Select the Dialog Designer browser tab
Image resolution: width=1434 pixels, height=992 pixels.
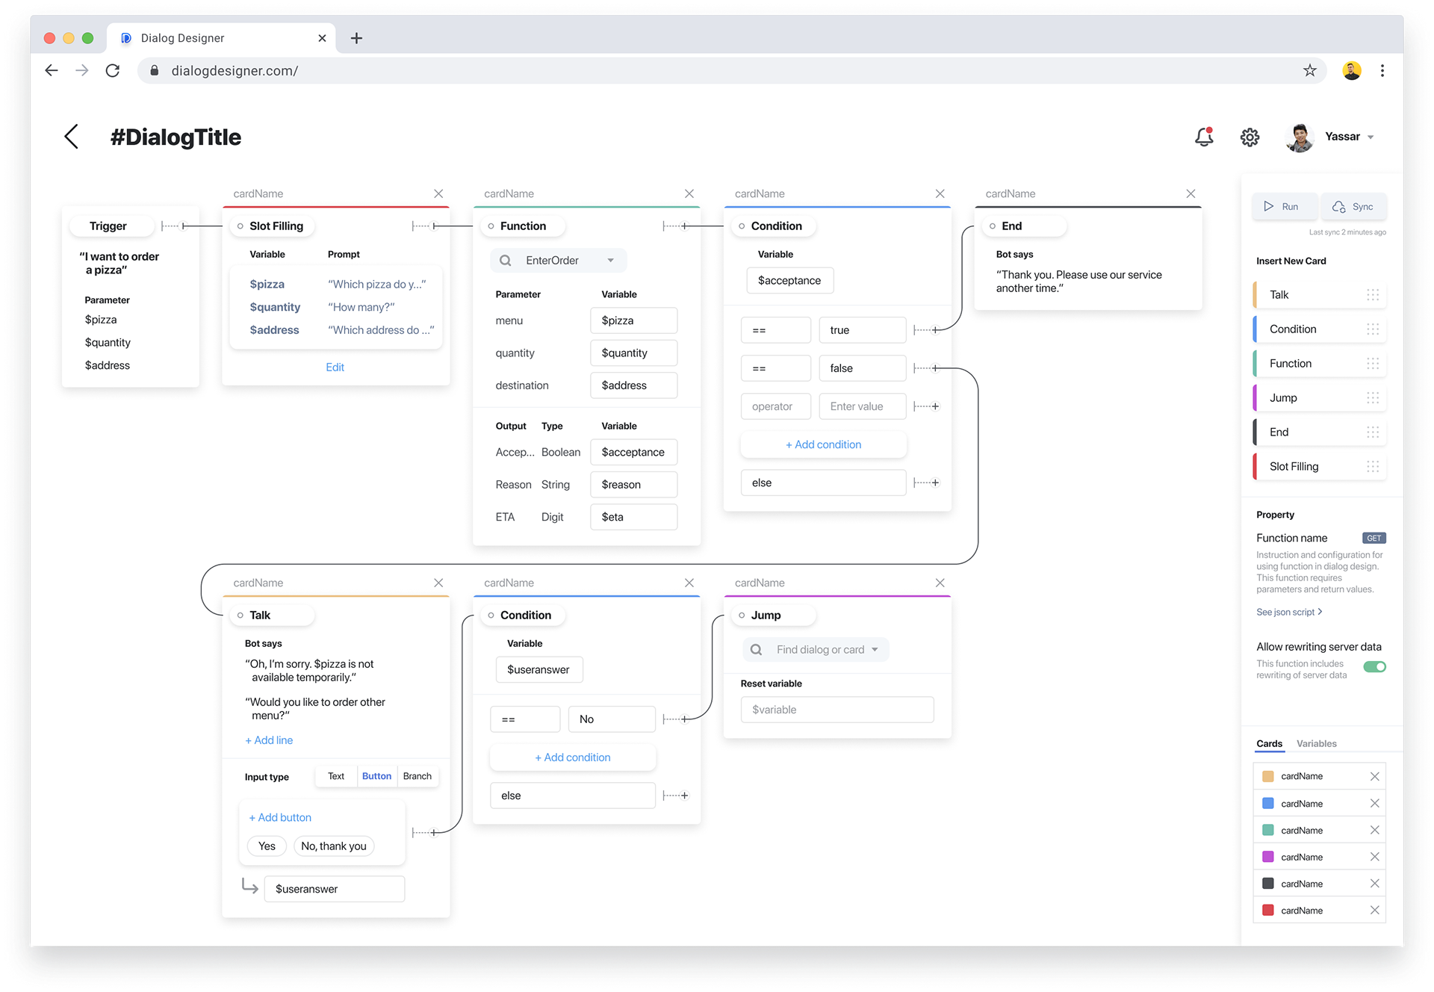[221, 38]
